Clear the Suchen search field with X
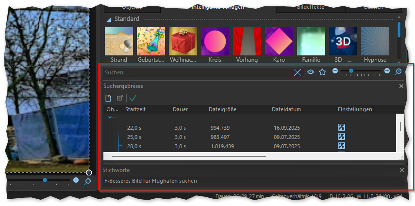 (298, 72)
